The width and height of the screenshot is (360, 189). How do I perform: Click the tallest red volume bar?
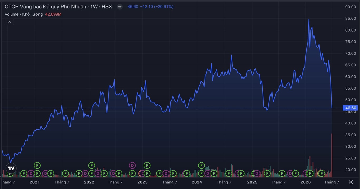pyautogui.click(x=332, y=155)
